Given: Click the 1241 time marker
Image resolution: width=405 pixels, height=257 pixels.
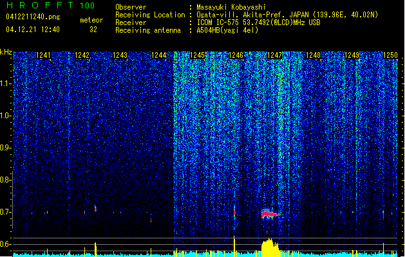Looking at the screenshot, I should 43,55.
